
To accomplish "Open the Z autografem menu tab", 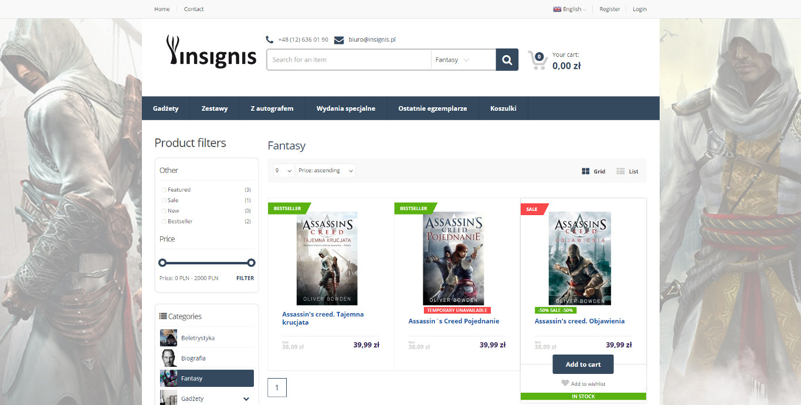I will (x=272, y=108).
